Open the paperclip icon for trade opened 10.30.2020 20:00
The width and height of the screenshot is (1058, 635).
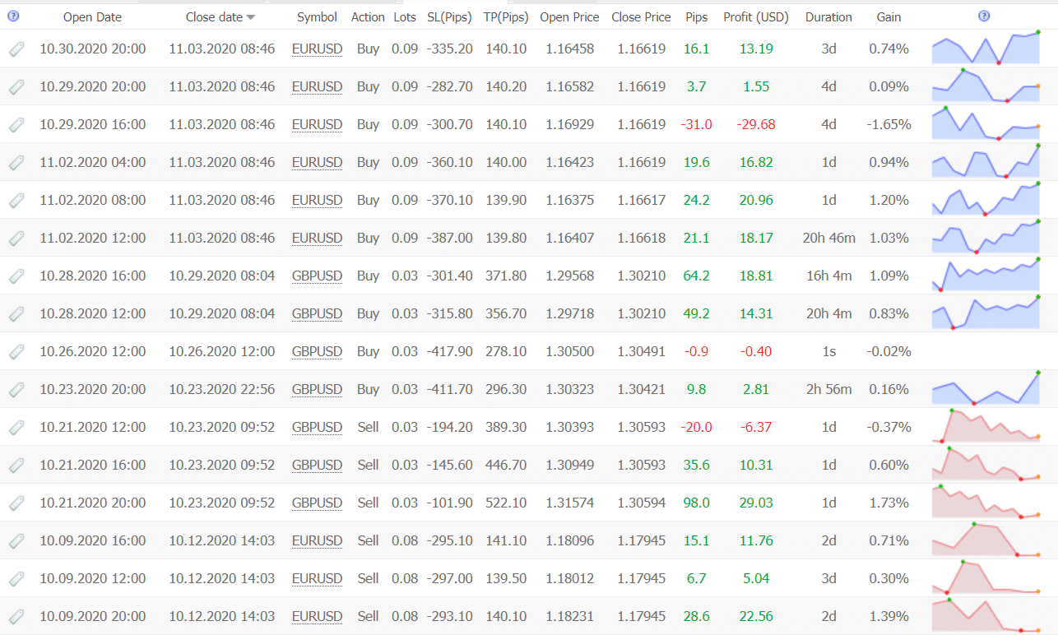[16, 49]
